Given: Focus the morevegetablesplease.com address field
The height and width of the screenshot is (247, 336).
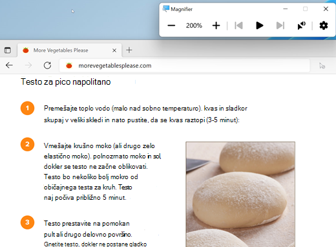Looking at the screenshot, I should pyautogui.click(x=185, y=65).
